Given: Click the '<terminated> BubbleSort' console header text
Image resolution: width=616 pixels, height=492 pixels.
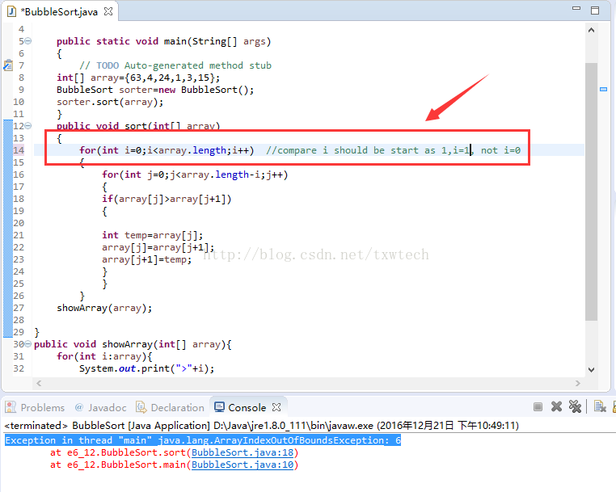Looking at the screenshot, I should [261, 426].
